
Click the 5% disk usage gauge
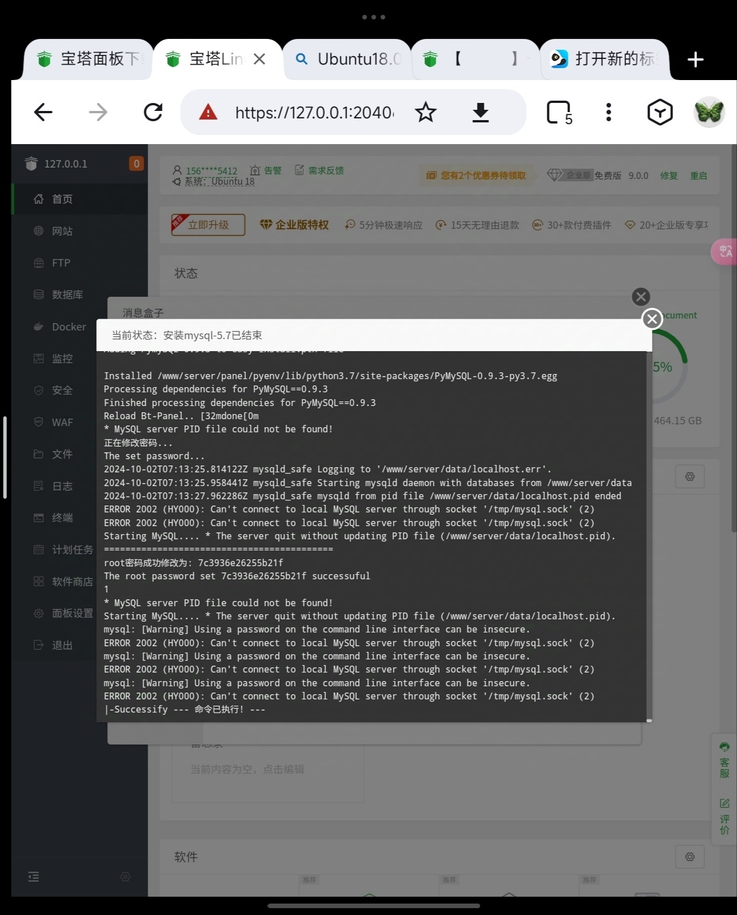[x=668, y=367]
